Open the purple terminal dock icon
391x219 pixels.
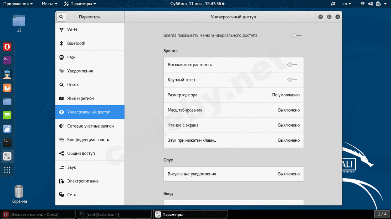pyautogui.click(x=7, y=60)
